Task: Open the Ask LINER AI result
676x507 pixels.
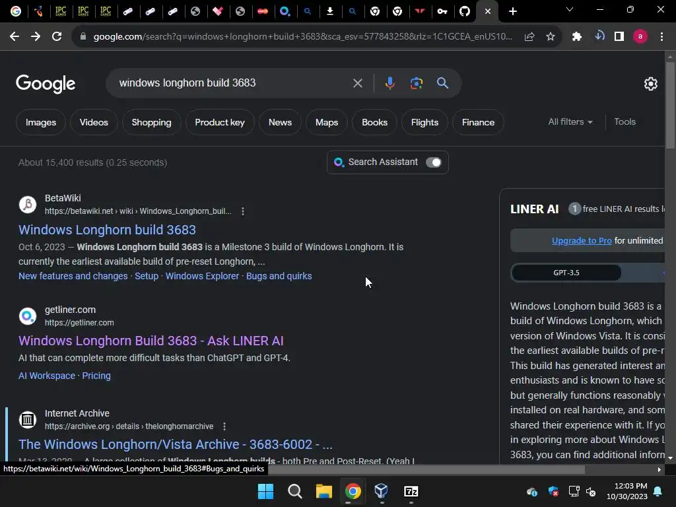Action: (x=151, y=341)
